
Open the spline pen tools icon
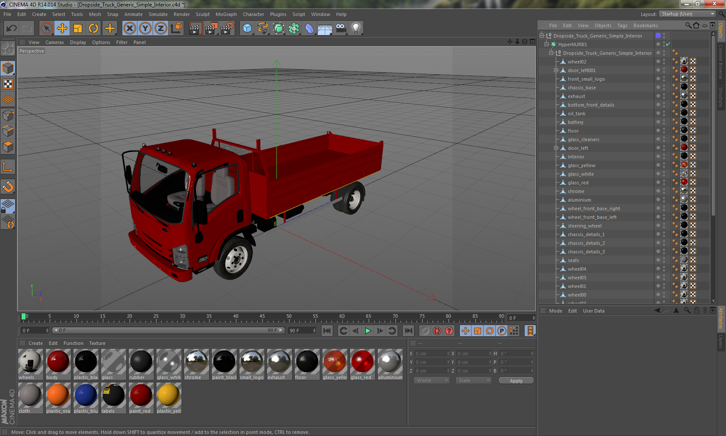click(263, 28)
